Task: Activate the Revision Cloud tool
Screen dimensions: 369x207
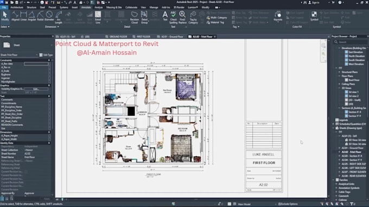Action: [135, 17]
